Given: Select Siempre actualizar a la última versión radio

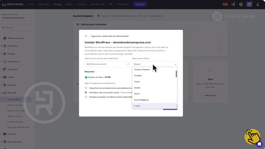Looking at the screenshot, I should [x=86, y=97].
